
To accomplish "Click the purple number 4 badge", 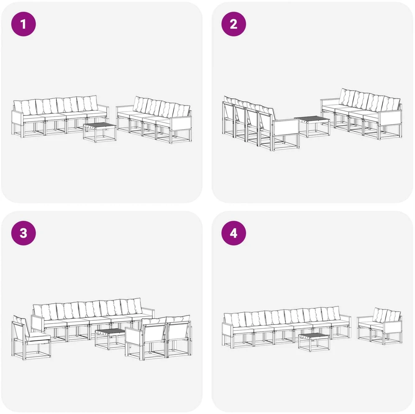I will (x=234, y=233).
